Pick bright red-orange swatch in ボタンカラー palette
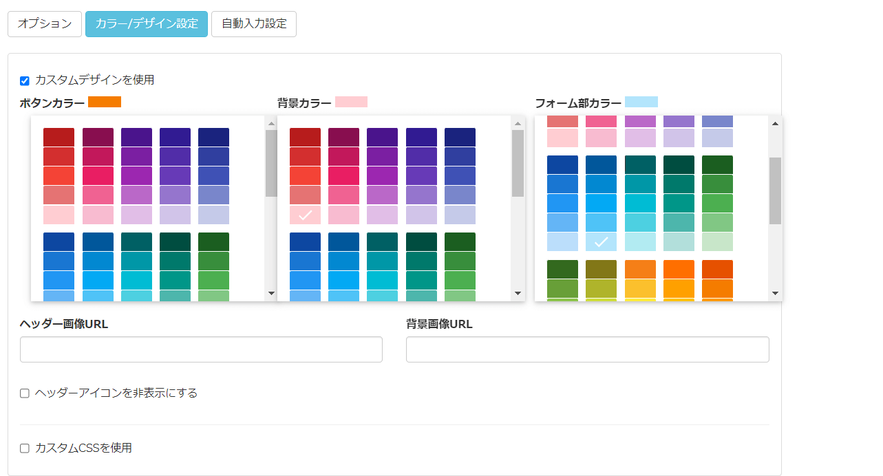 (x=58, y=176)
